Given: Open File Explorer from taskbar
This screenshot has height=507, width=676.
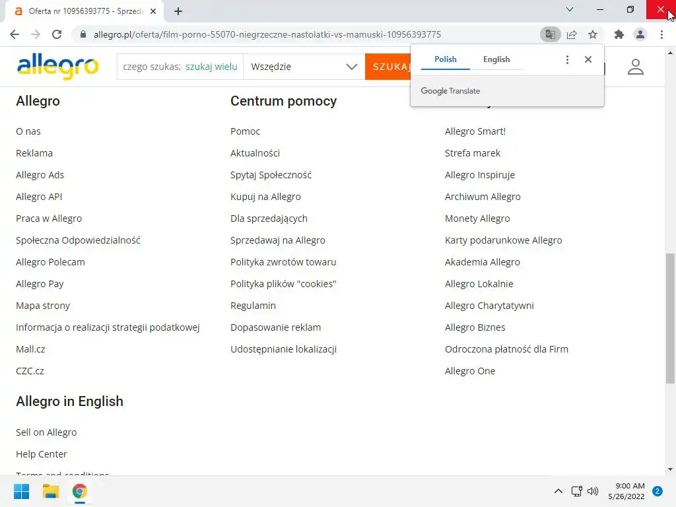Looking at the screenshot, I should click(x=50, y=491).
